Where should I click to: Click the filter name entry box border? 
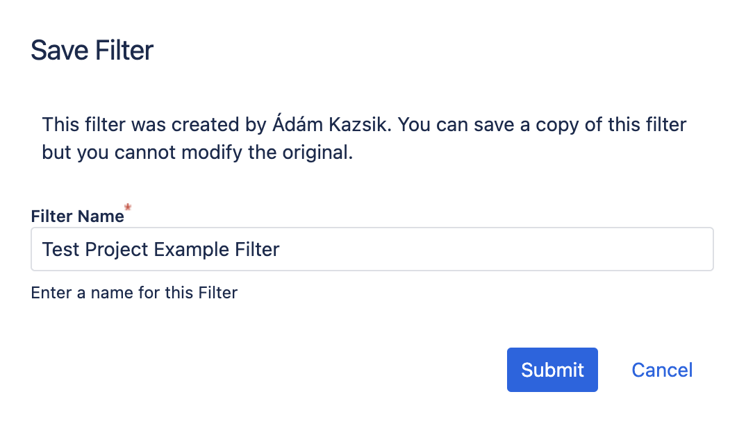[372, 229]
